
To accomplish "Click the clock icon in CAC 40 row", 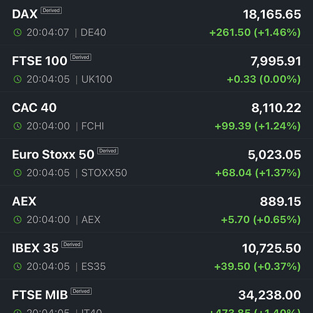I will point(18,126).
